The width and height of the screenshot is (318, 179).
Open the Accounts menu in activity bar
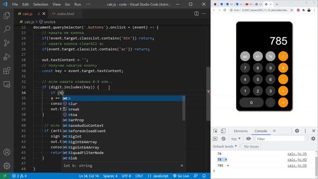[6, 152]
